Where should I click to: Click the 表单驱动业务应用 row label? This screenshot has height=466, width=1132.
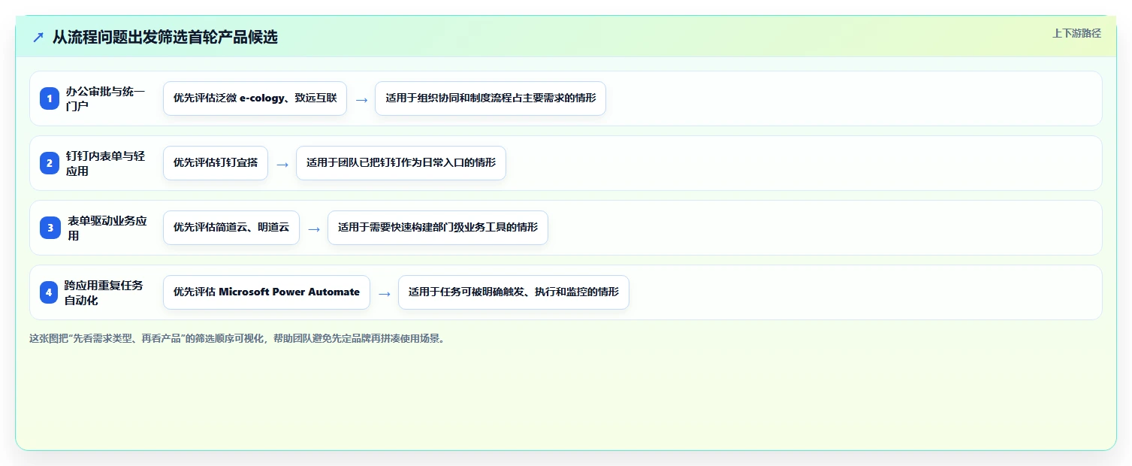[107, 228]
